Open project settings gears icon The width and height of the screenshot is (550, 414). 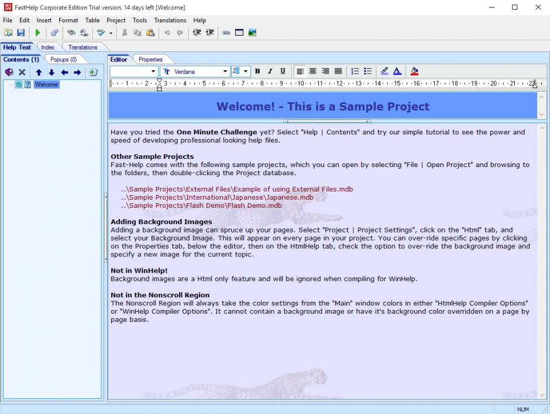tap(54, 33)
